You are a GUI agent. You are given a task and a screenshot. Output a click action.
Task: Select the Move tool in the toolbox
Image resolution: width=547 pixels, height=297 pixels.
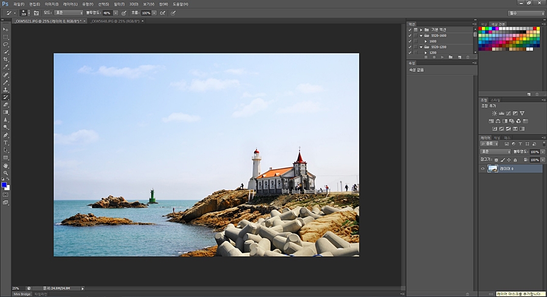tap(5, 29)
